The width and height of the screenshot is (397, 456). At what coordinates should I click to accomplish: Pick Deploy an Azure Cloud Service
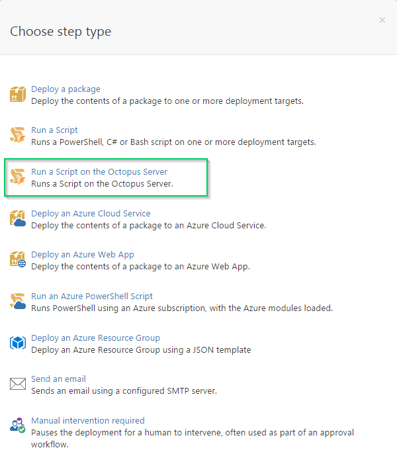pos(91,214)
